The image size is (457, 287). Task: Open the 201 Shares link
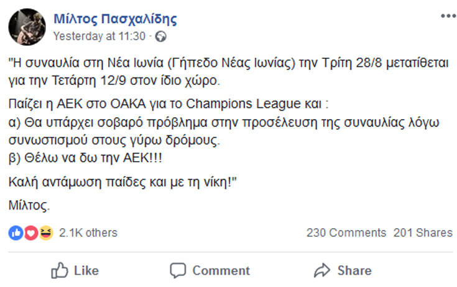pyautogui.click(x=423, y=232)
